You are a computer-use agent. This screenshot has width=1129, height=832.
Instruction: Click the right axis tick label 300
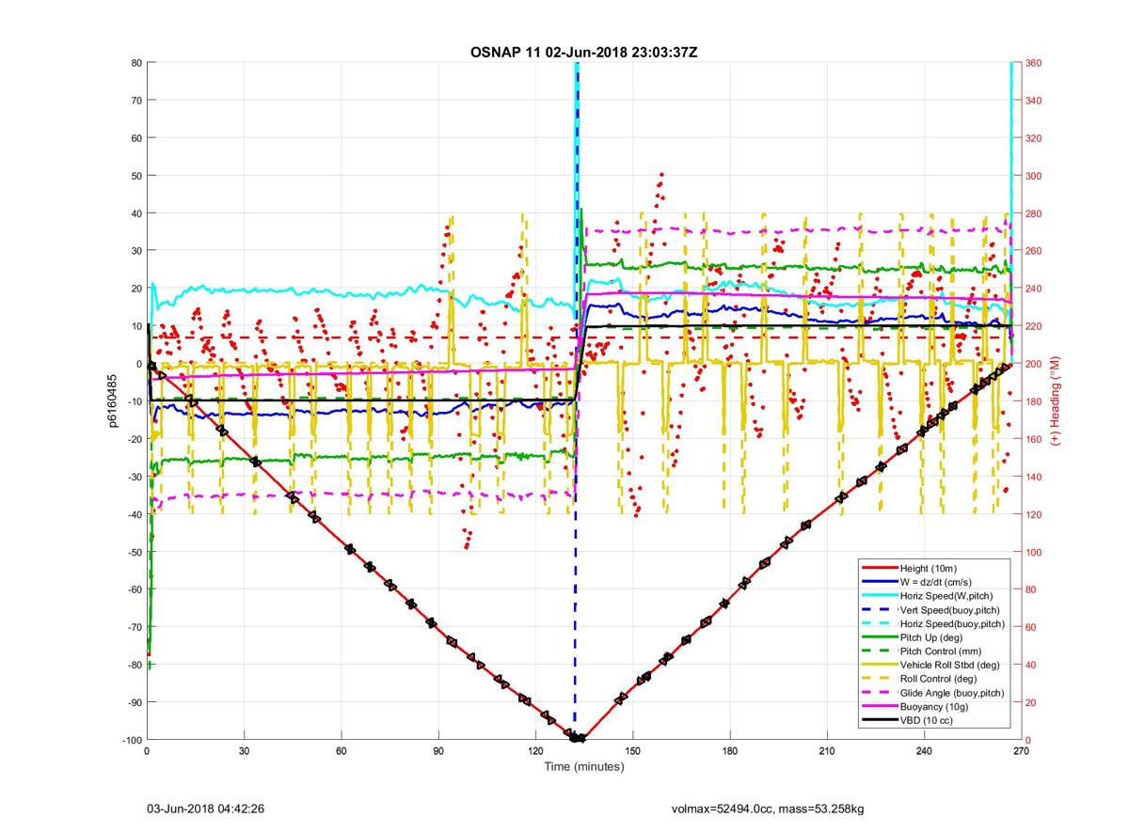pos(1035,176)
